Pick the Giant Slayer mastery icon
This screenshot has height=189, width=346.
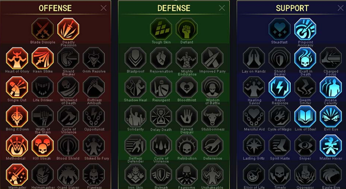point(68,175)
